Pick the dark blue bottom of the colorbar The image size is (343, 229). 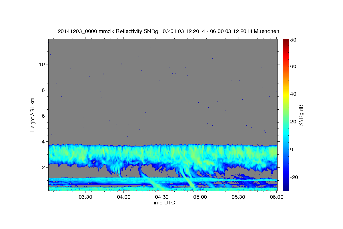tap(286, 189)
